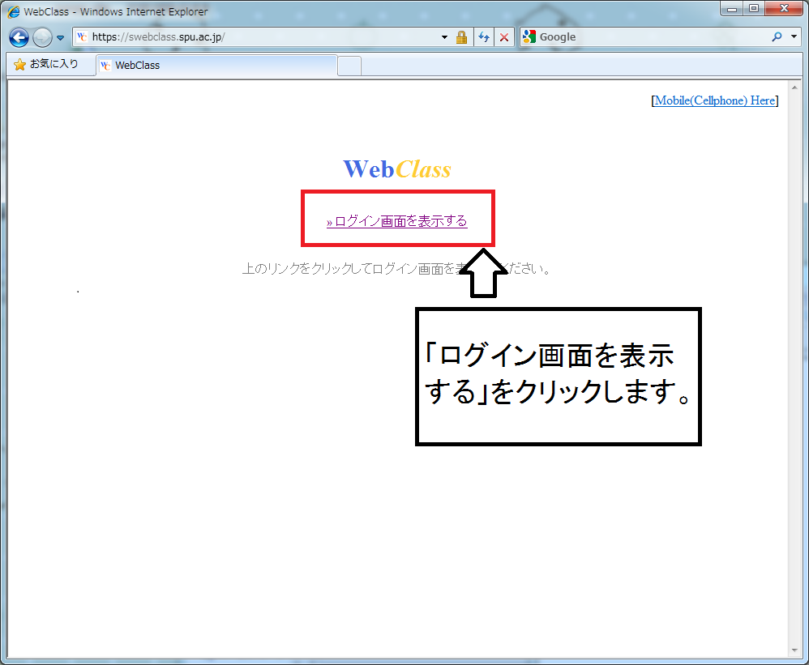Click the ログイン画面を表示する link
The height and width of the screenshot is (665, 809).
pyautogui.click(x=396, y=221)
